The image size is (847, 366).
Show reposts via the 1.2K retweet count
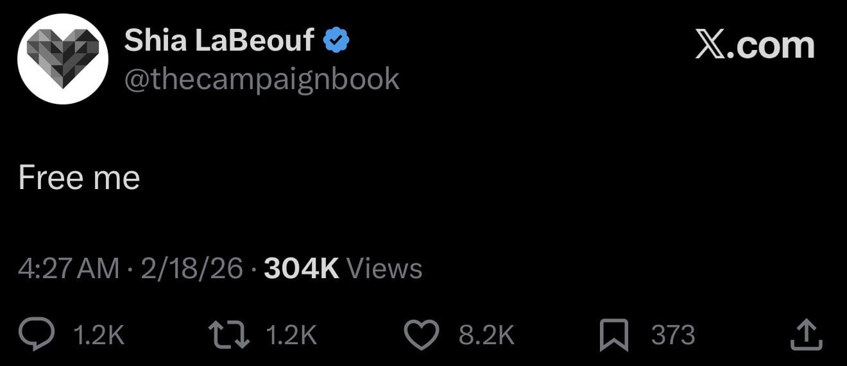(291, 335)
